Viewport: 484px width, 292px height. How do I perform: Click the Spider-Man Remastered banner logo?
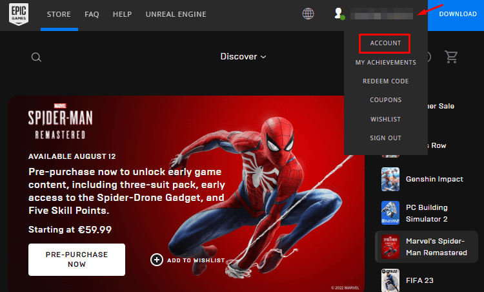(60, 121)
